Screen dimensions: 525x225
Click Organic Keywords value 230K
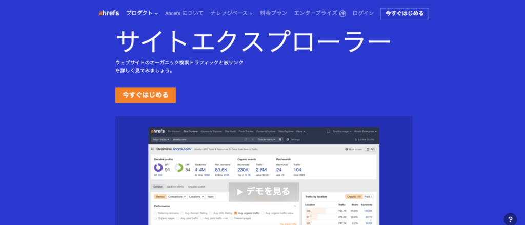(243, 170)
